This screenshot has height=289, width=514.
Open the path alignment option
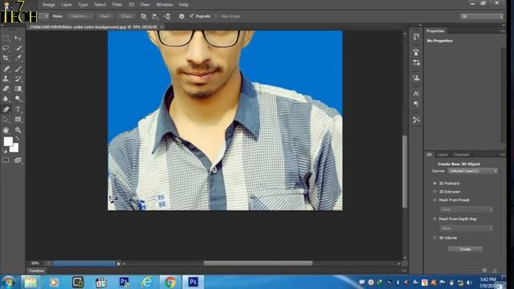coord(155,16)
